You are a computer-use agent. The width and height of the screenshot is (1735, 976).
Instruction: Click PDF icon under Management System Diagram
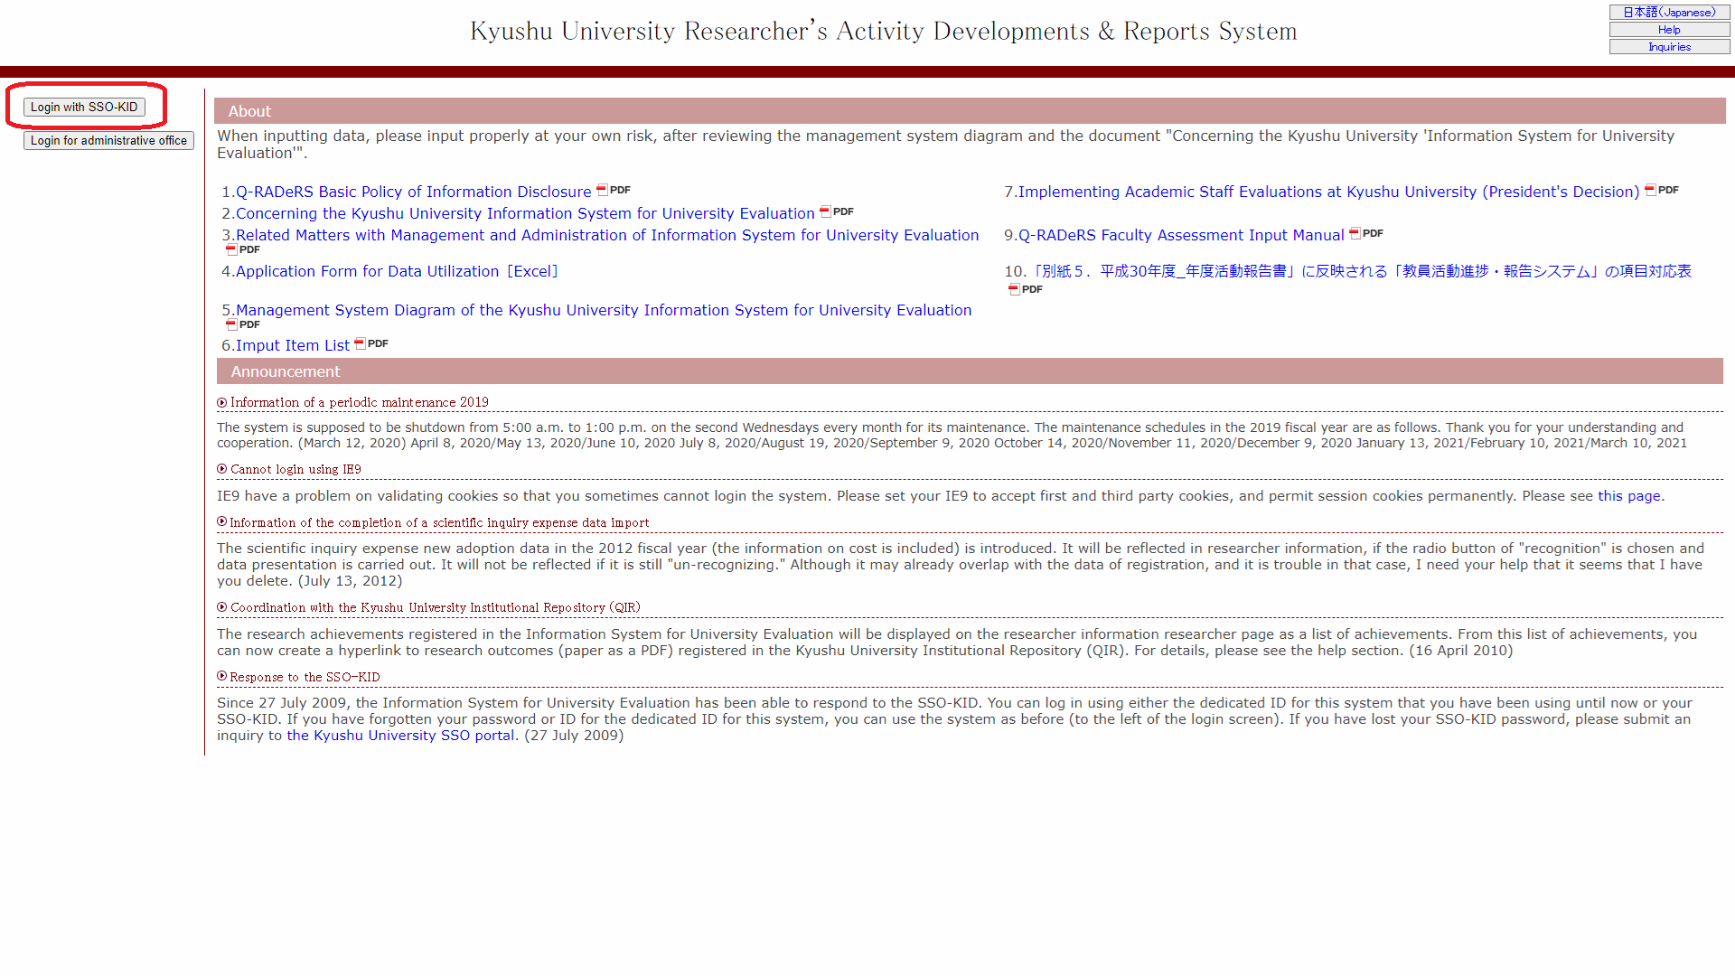(243, 324)
